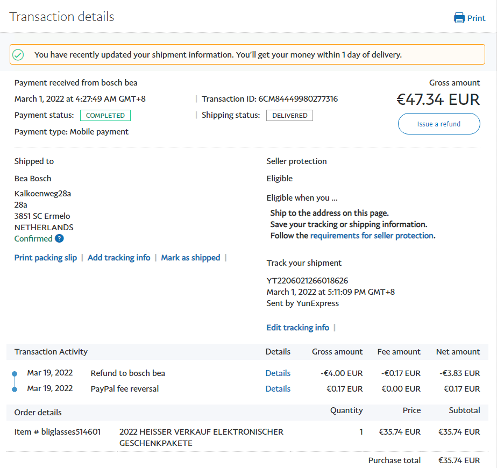Click the tracking number YT2206021266018626

point(307,281)
